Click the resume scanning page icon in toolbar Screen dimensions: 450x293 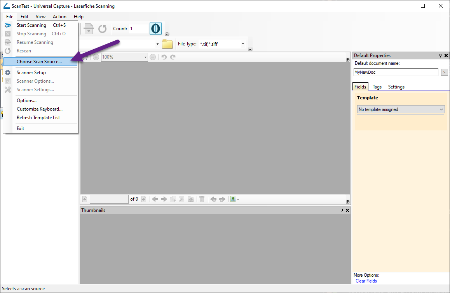[89, 29]
